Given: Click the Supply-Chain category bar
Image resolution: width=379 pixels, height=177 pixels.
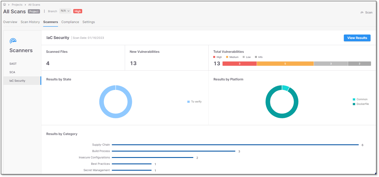Looking at the screenshot, I should point(235,145).
